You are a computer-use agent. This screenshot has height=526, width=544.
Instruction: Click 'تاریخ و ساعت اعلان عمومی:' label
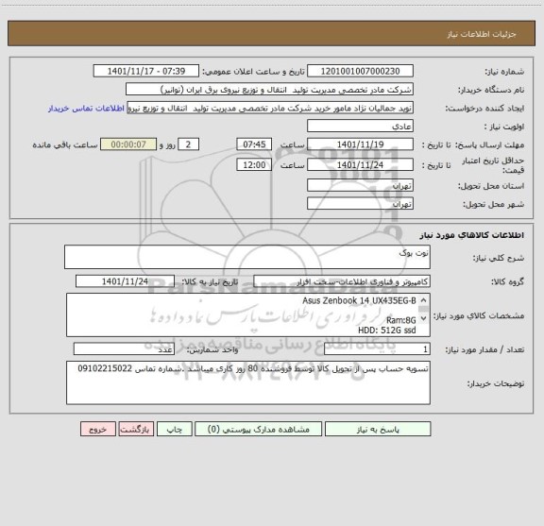254,72
